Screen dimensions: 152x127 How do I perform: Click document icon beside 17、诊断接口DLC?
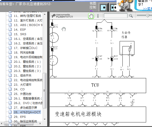tap(10, 48)
